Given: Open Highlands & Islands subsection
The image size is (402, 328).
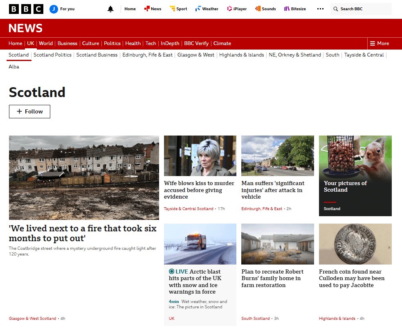Looking at the screenshot, I should coord(241,55).
